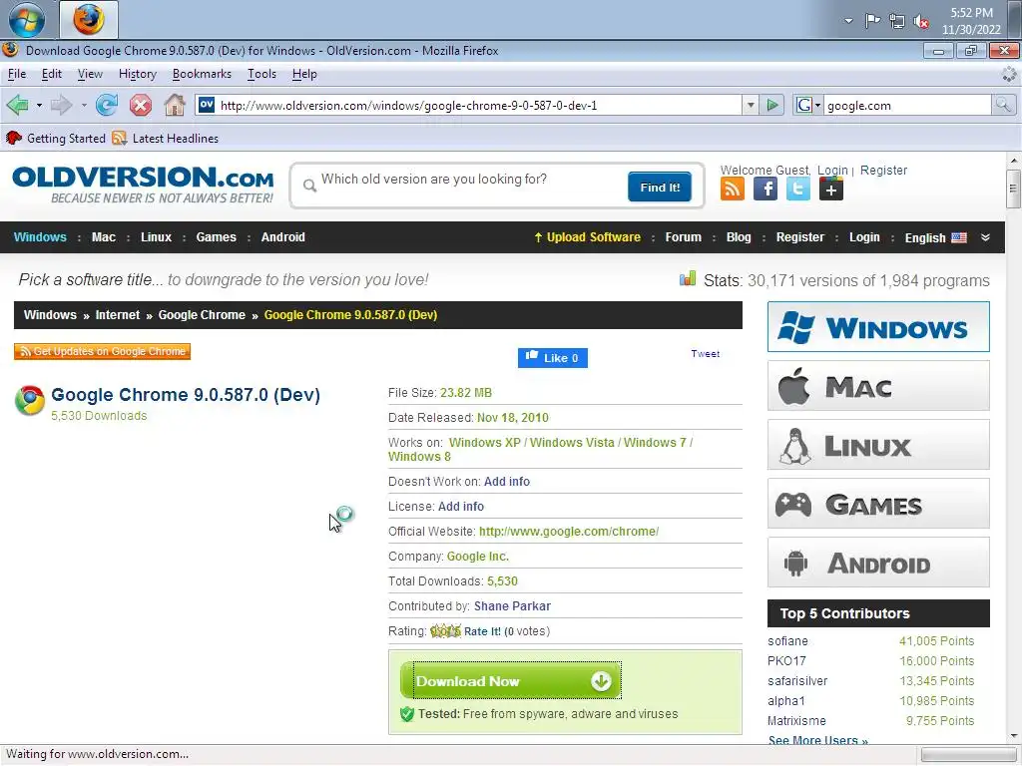Click the Firefox Back arrow button
The height and width of the screenshot is (766, 1022).
pos(18,105)
